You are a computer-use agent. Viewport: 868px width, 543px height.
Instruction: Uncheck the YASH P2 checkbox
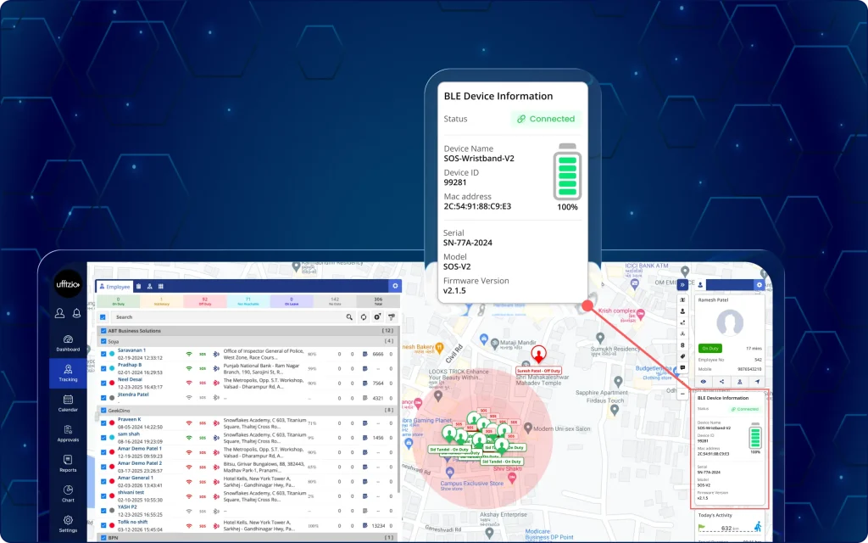pos(103,510)
